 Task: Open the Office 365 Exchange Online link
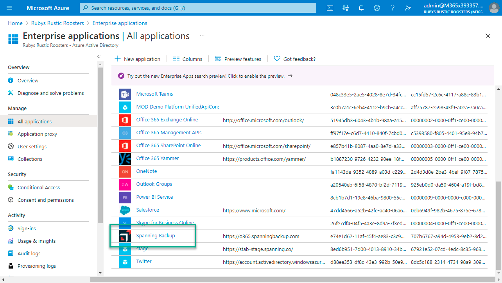pyautogui.click(x=167, y=119)
